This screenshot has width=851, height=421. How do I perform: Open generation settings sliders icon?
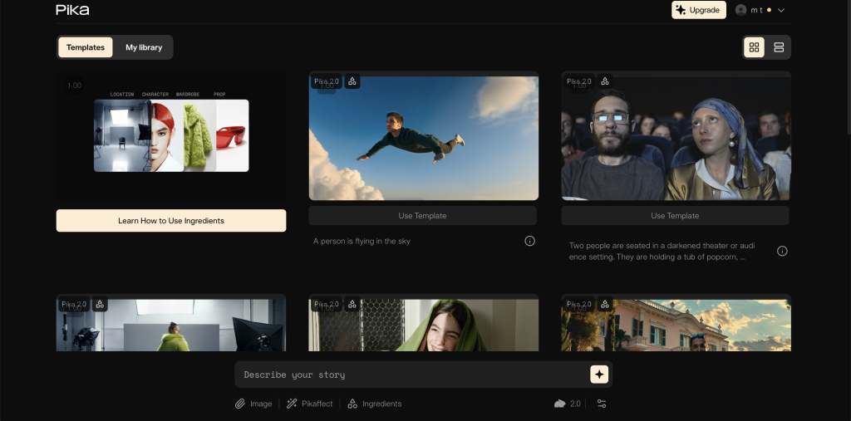(x=602, y=404)
